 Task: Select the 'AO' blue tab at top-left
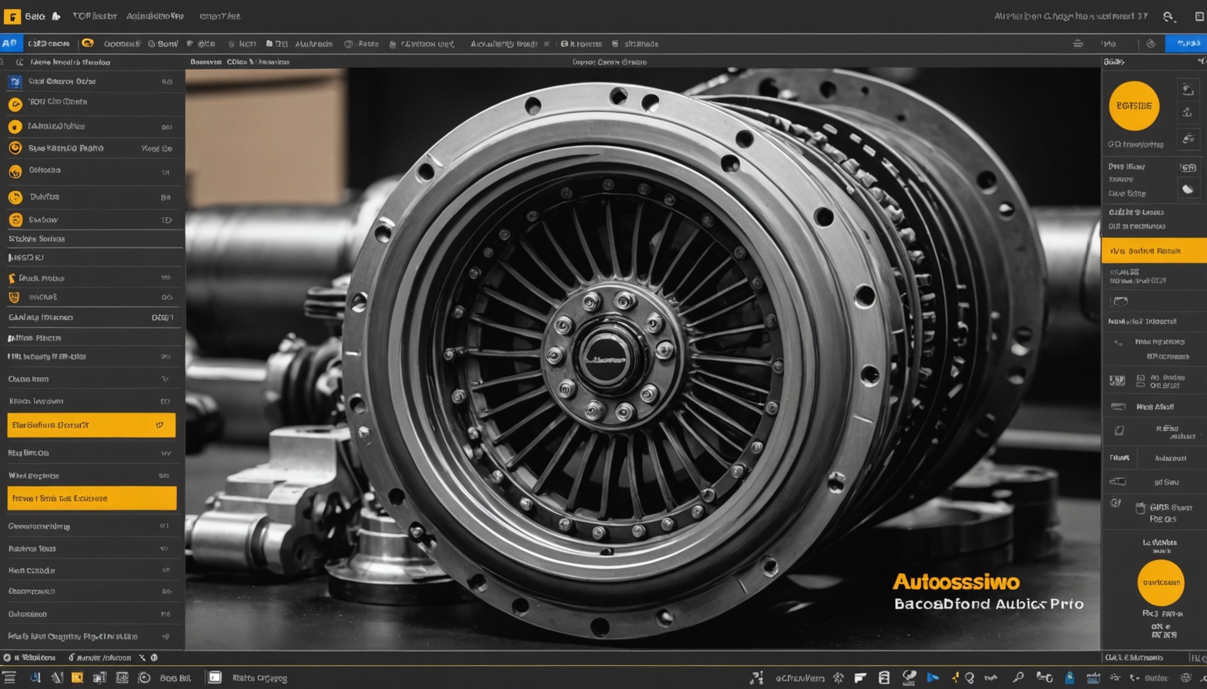[10, 43]
